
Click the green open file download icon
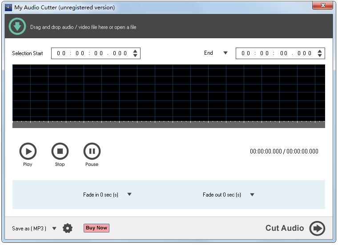(17, 27)
